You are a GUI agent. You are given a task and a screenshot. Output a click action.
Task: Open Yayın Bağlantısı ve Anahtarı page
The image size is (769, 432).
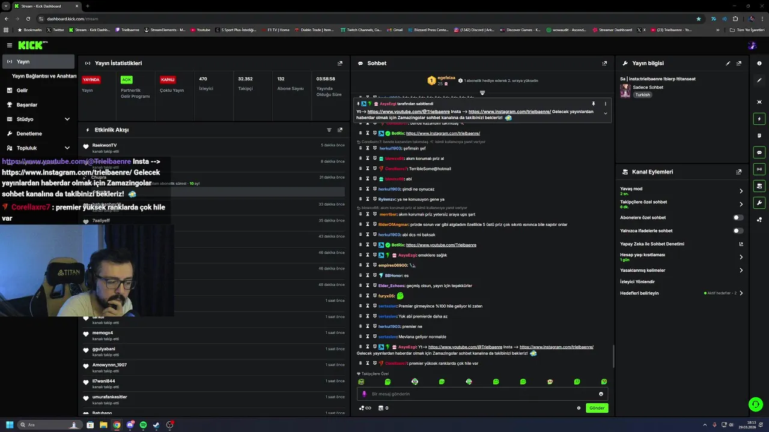point(44,76)
